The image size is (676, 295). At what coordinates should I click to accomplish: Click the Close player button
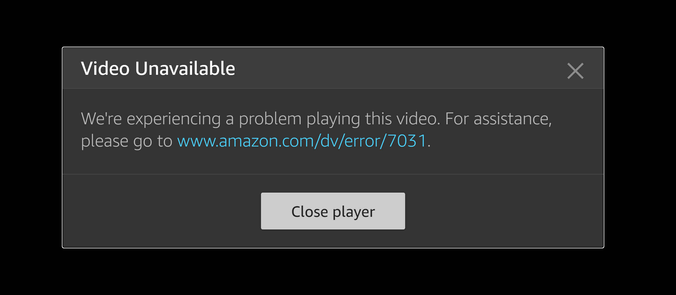tap(333, 211)
